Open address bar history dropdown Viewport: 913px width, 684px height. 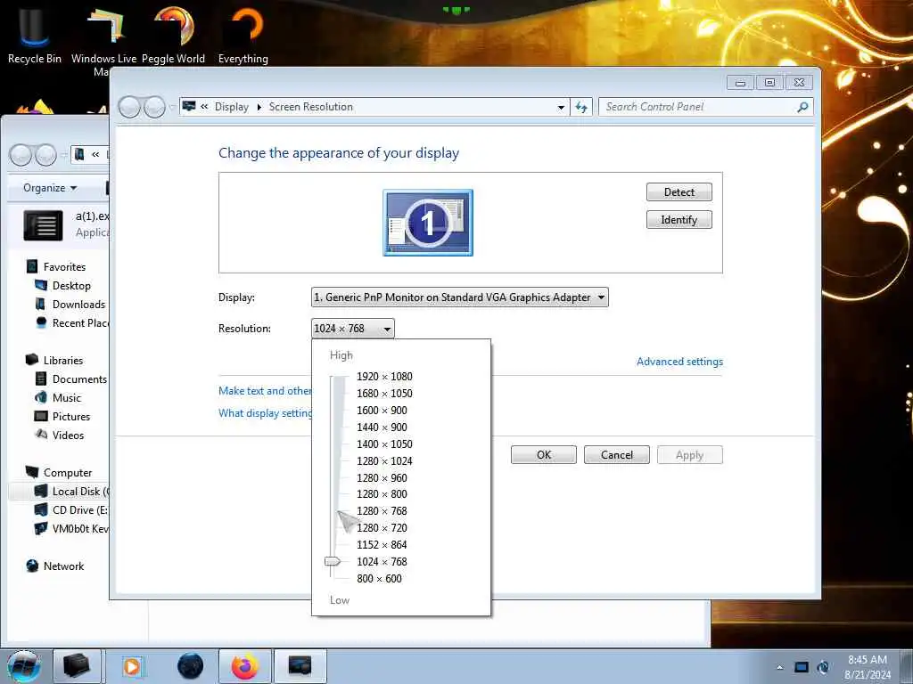point(561,107)
